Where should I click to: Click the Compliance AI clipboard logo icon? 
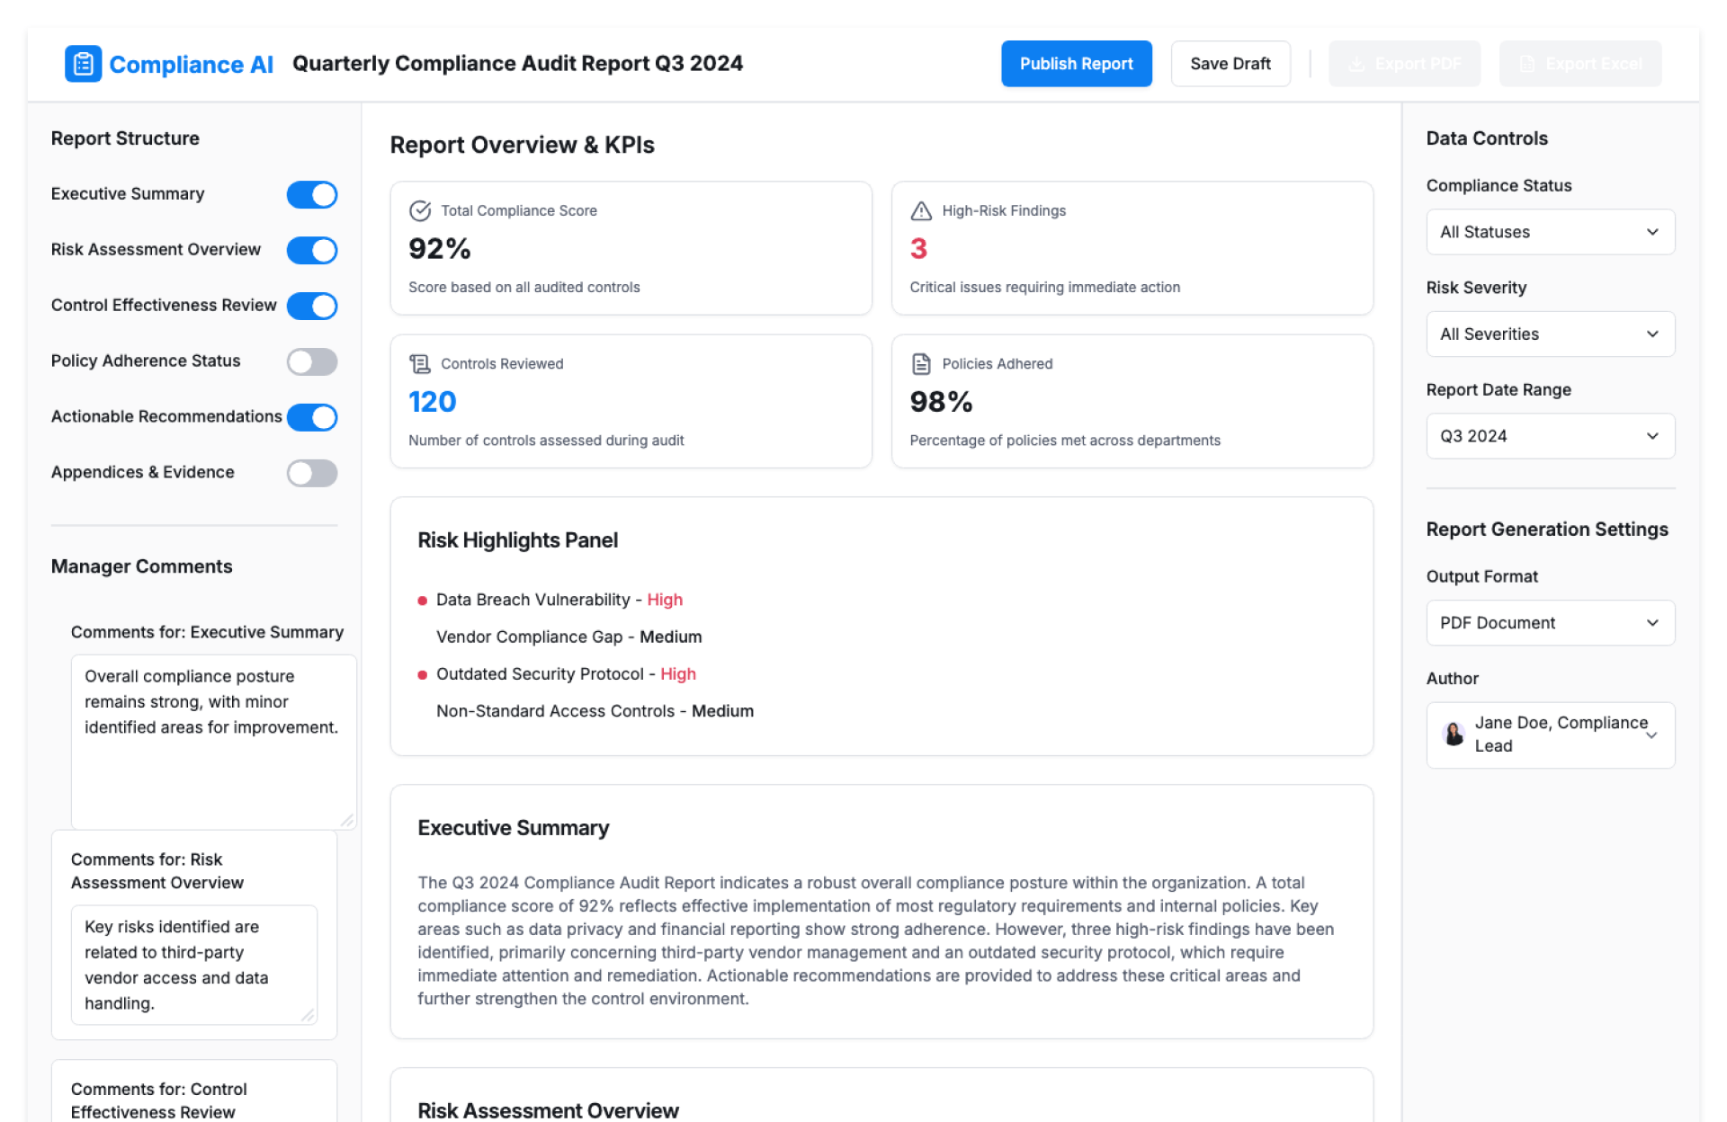click(83, 64)
